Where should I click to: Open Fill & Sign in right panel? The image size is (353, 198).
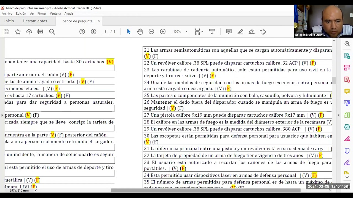click(x=347, y=163)
